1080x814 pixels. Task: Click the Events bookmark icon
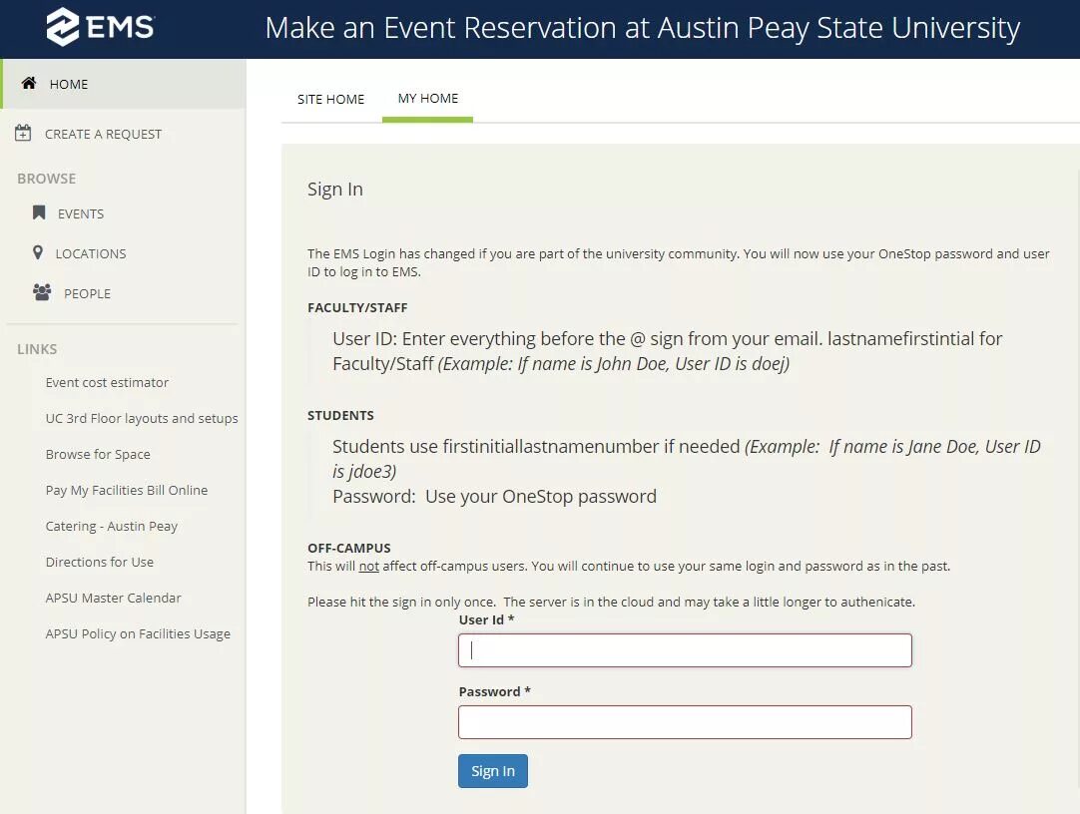coord(39,212)
